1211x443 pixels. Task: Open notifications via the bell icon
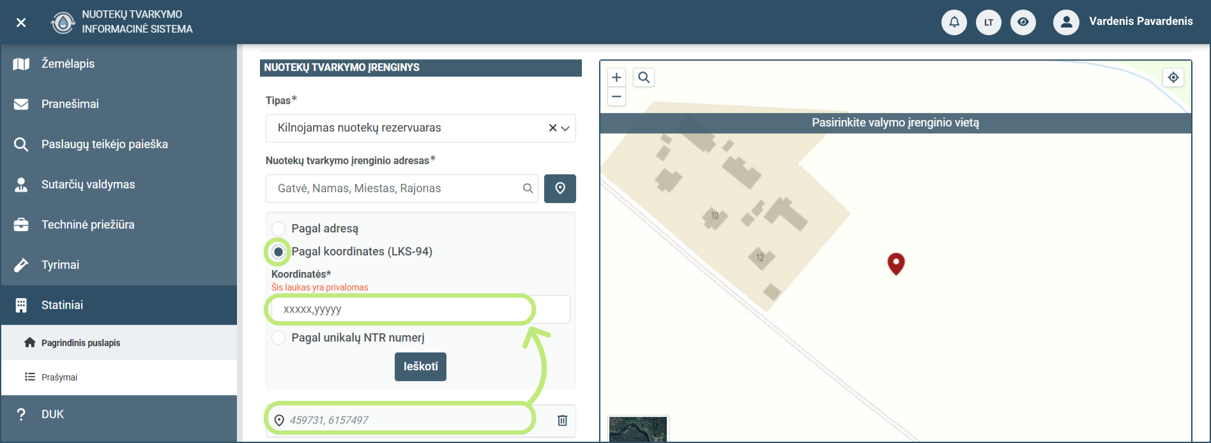tap(954, 22)
